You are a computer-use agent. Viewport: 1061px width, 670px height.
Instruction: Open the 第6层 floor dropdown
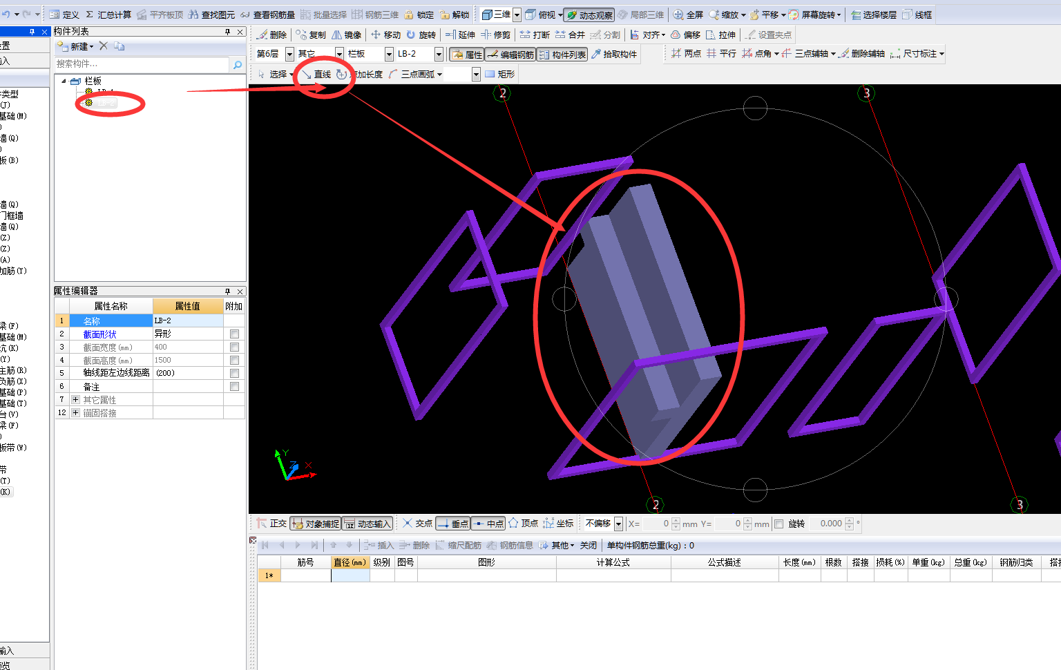(x=289, y=54)
